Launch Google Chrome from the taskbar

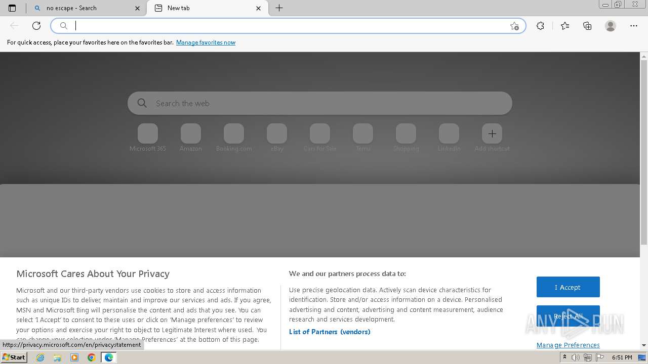click(x=92, y=357)
